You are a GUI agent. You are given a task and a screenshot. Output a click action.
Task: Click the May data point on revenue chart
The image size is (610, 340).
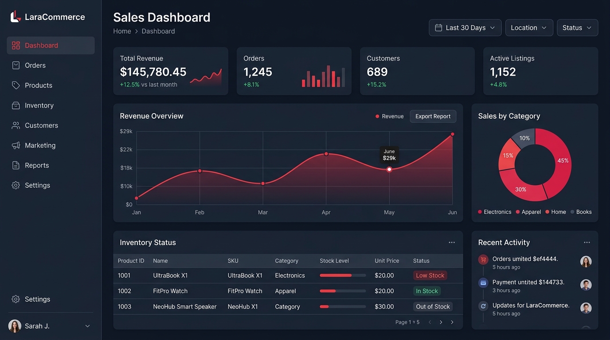389,170
